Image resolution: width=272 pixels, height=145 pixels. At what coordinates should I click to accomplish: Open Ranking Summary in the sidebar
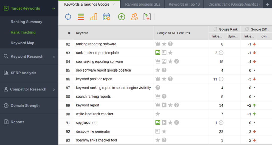26,22
